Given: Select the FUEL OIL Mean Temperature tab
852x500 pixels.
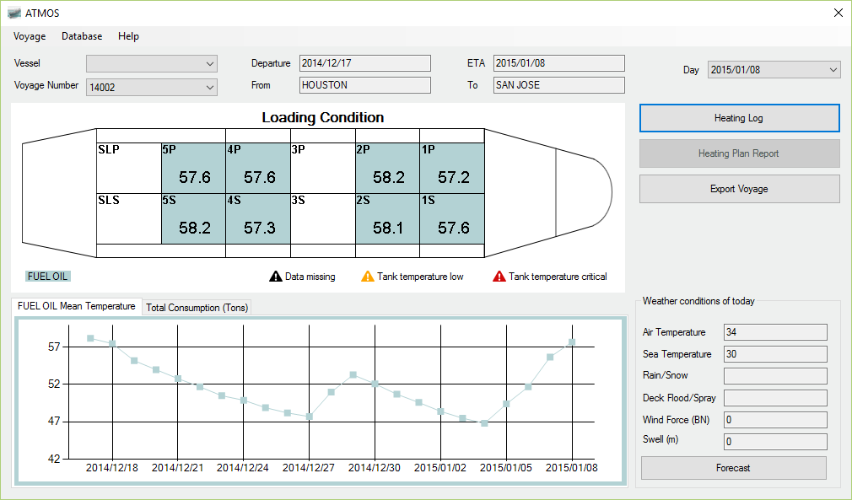Looking at the screenshot, I should (76, 307).
